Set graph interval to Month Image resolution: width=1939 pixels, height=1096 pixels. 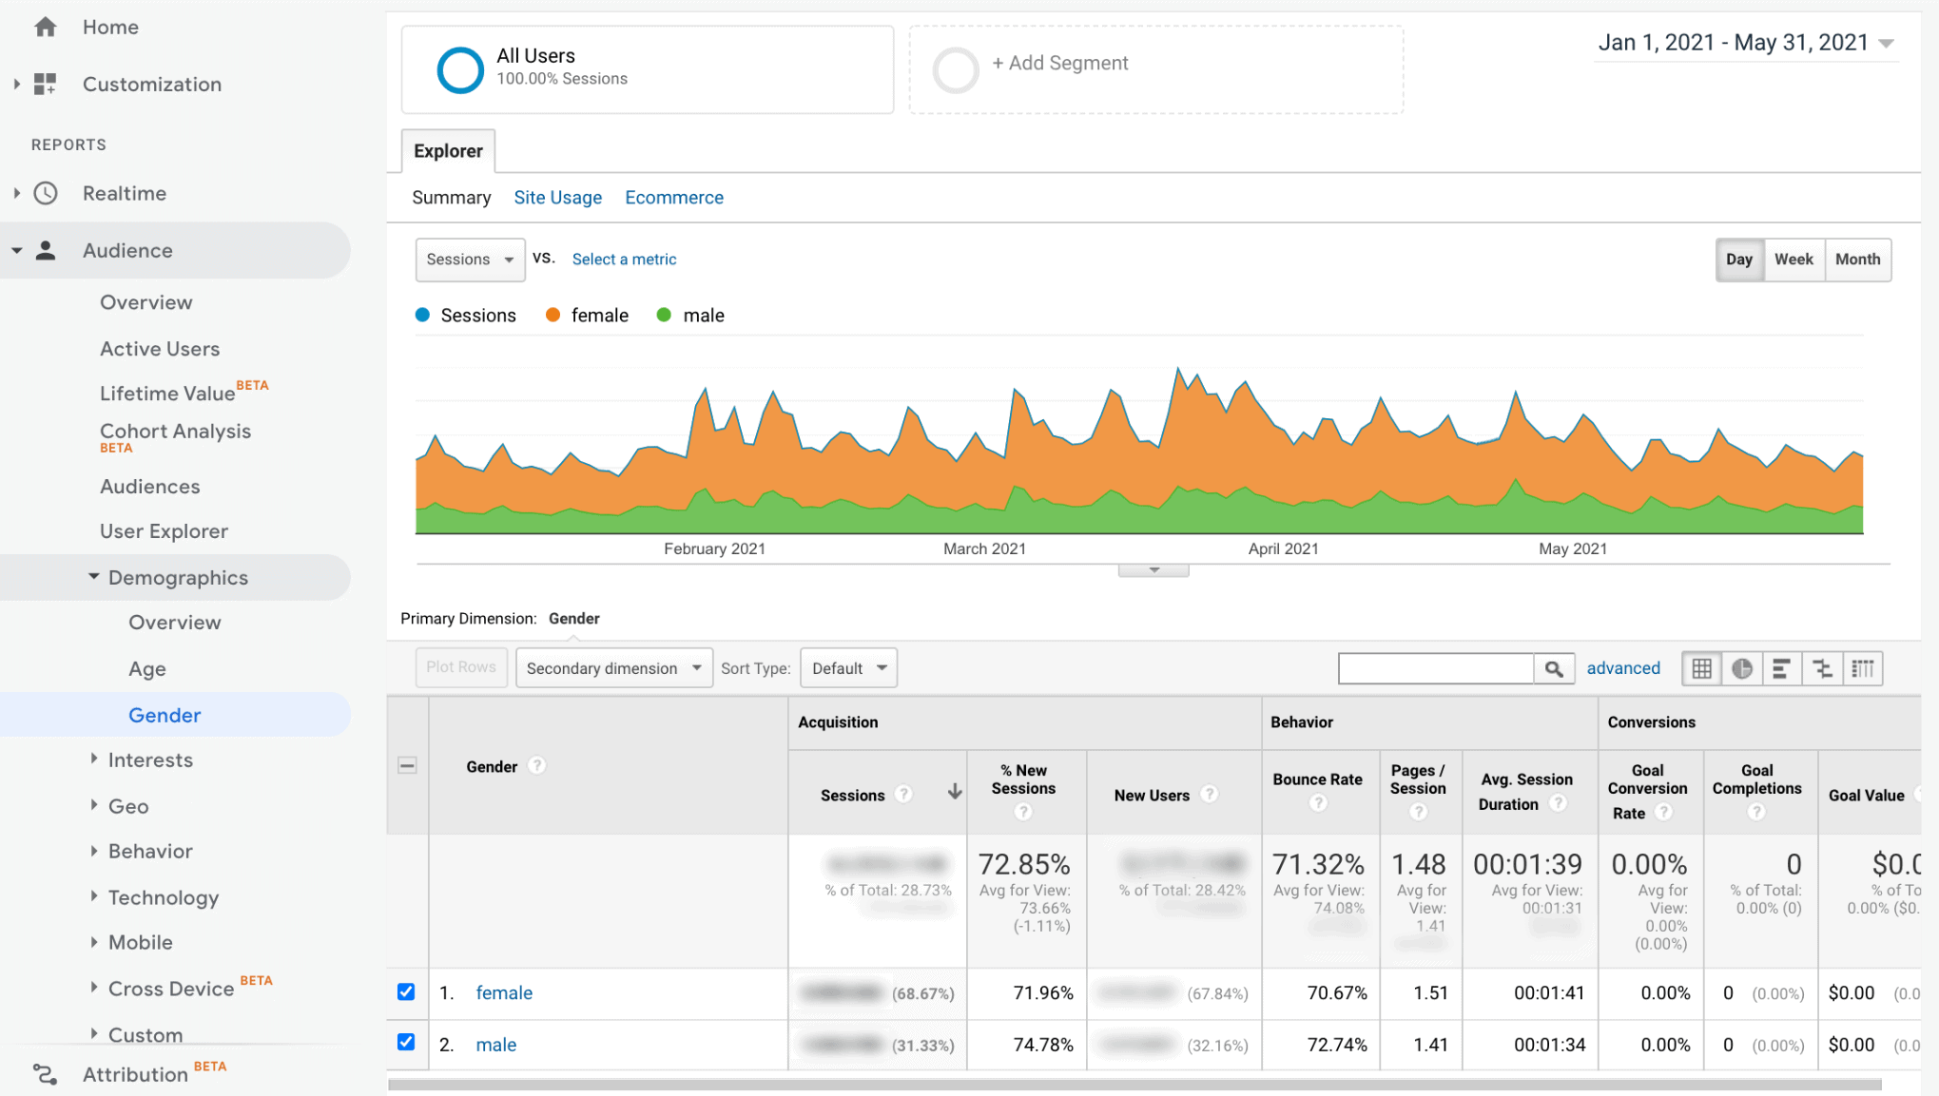tap(1858, 260)
